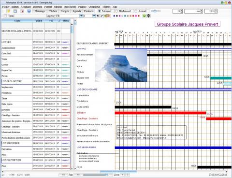Click the Menu cell in Clôture row
232x178 pixels.
point(66,65)
